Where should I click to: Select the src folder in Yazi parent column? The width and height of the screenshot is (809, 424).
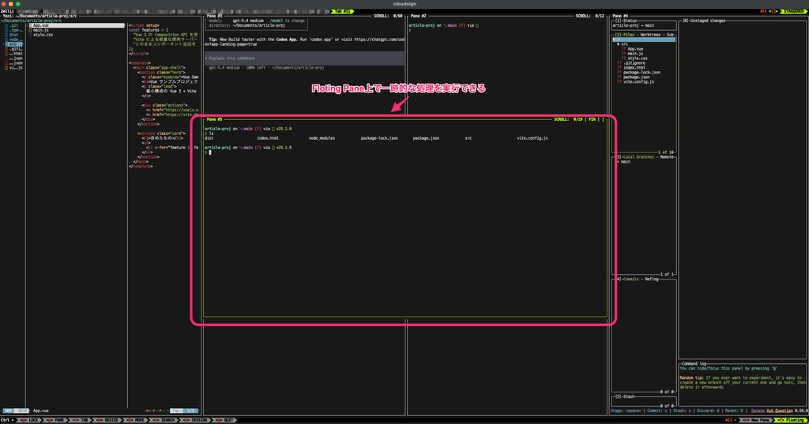[13, 44]
